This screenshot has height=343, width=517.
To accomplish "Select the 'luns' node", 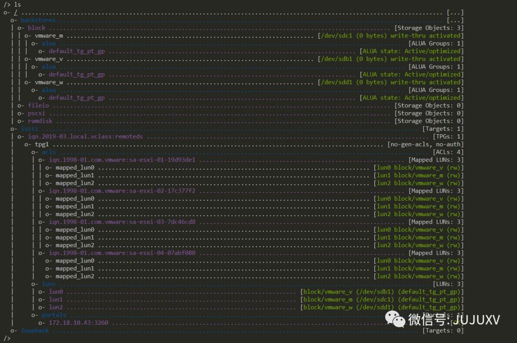I will click(x=48, y=284).
